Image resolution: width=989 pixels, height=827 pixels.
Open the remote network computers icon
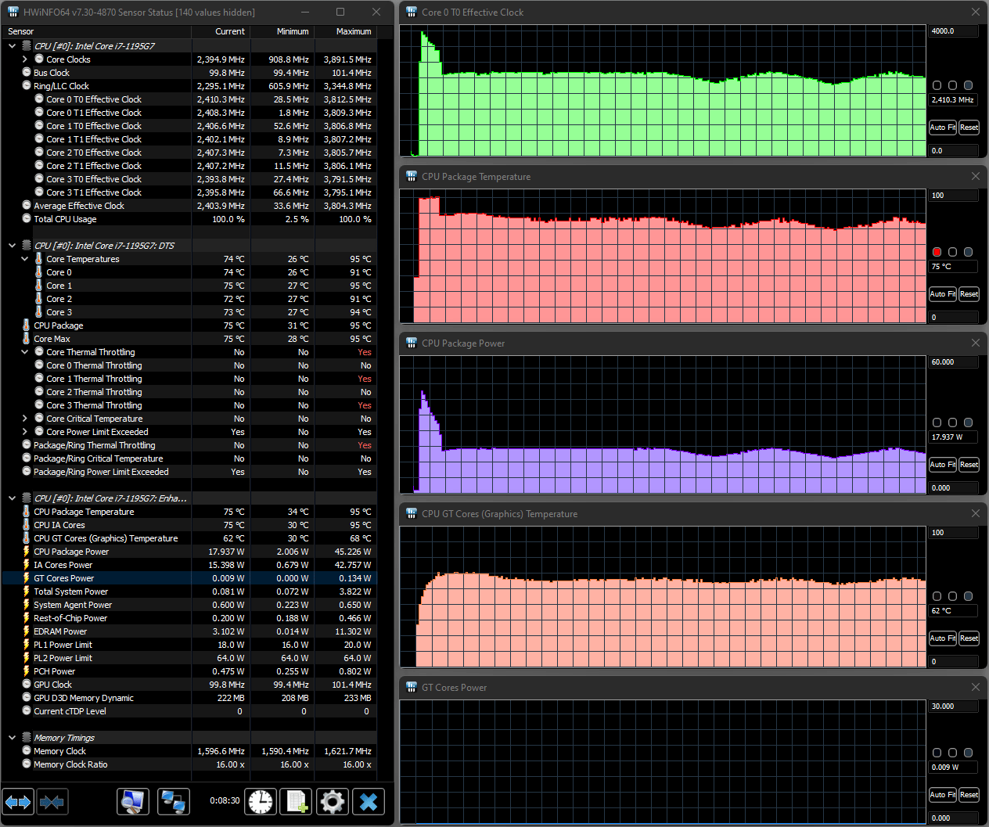tap(173, 802)
